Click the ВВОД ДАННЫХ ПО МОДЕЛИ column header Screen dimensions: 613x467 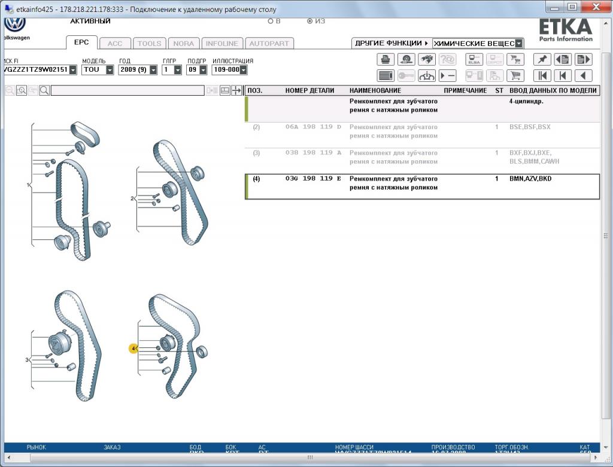(x=553, y=90)
